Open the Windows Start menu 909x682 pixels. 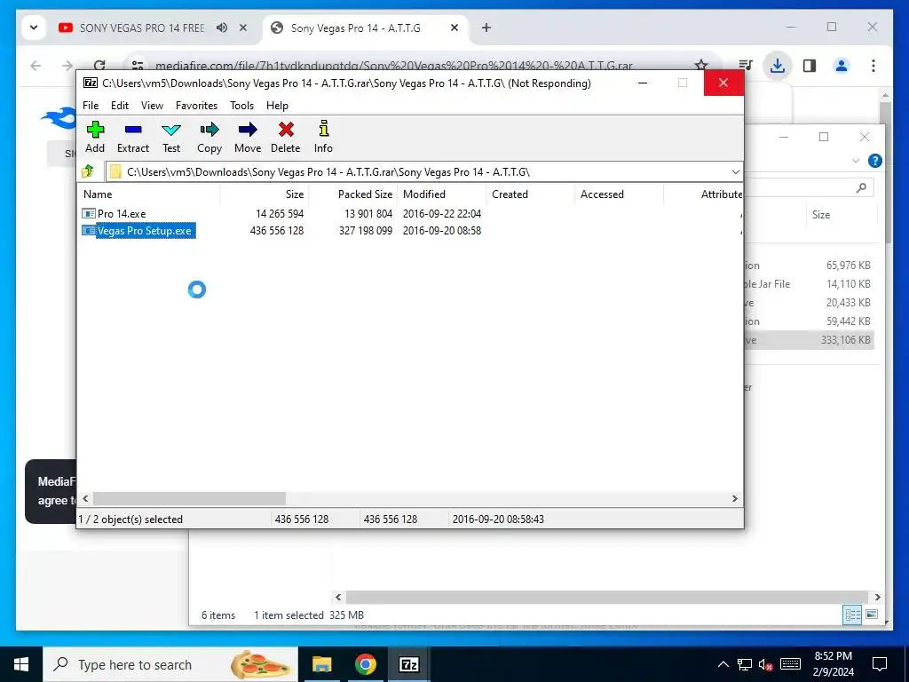(x=21, y=664)
